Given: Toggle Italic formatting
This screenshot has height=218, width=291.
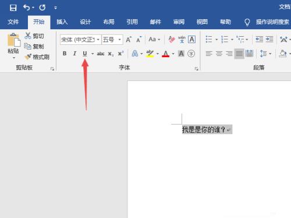Looking at the screenshot, I should [x=74, y=54].
